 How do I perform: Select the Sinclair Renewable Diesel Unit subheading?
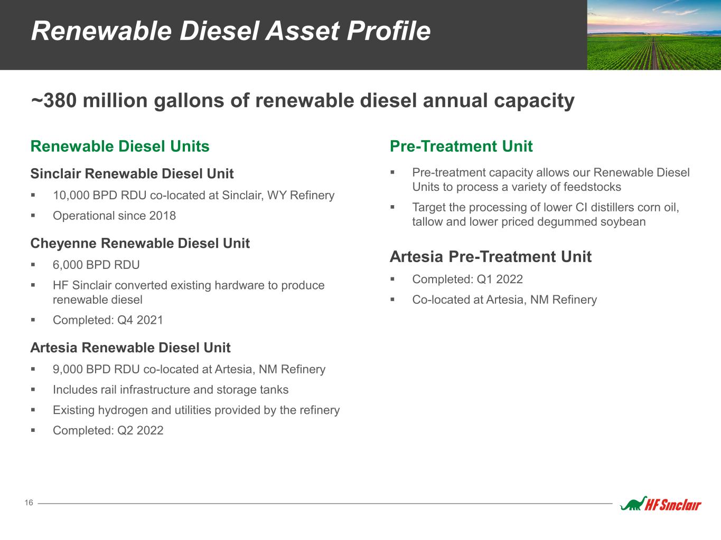pyautogui.click(x=132, y=173)
